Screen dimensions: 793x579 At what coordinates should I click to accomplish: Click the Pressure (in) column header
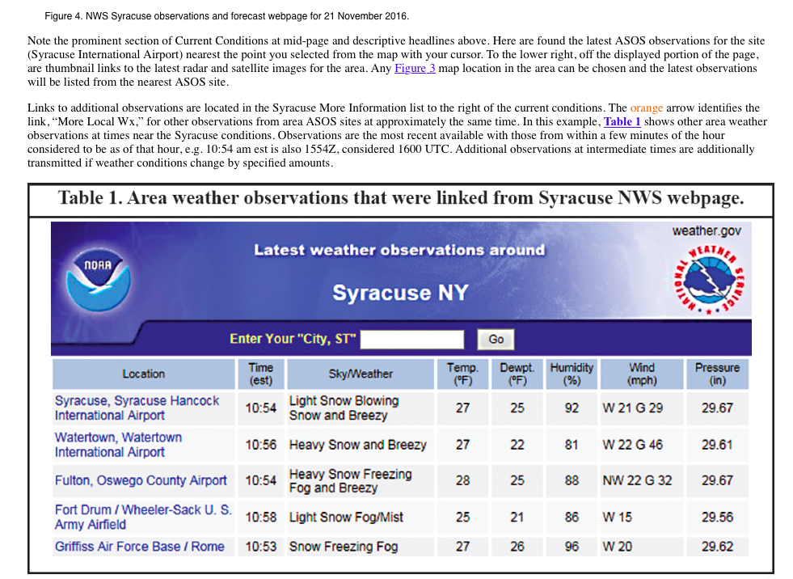[x=717, y=374]
